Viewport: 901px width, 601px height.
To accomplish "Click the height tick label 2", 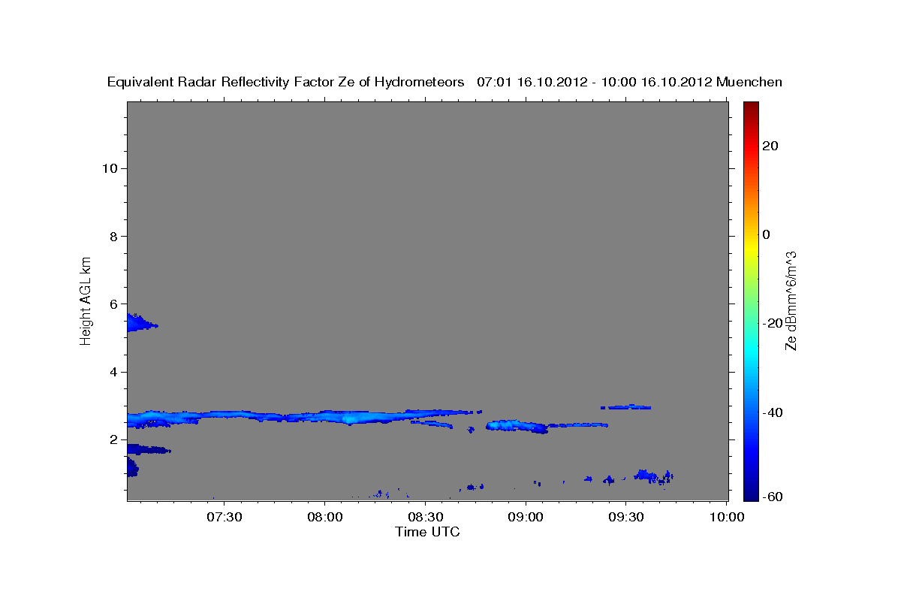I will (113, 439).
